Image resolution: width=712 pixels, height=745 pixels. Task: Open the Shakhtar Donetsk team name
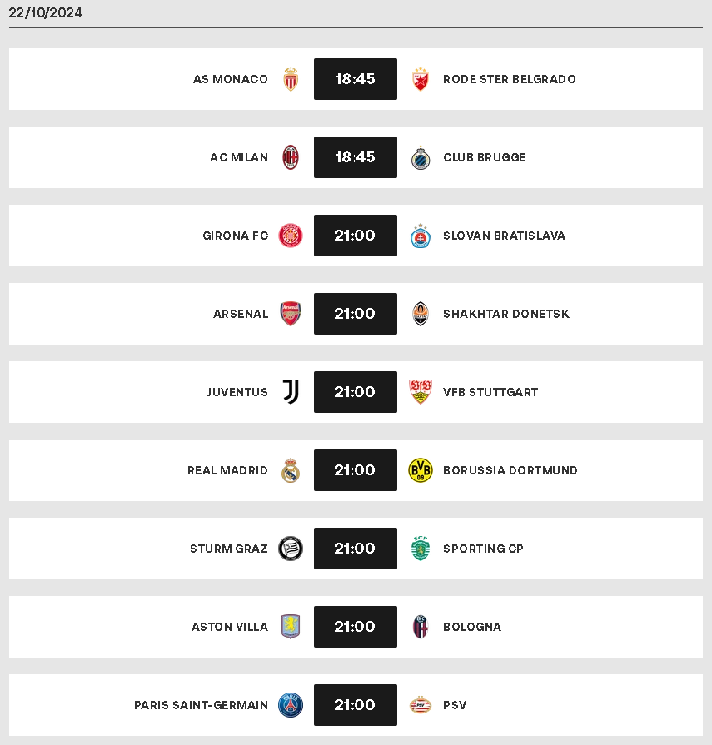click(506, 314)
